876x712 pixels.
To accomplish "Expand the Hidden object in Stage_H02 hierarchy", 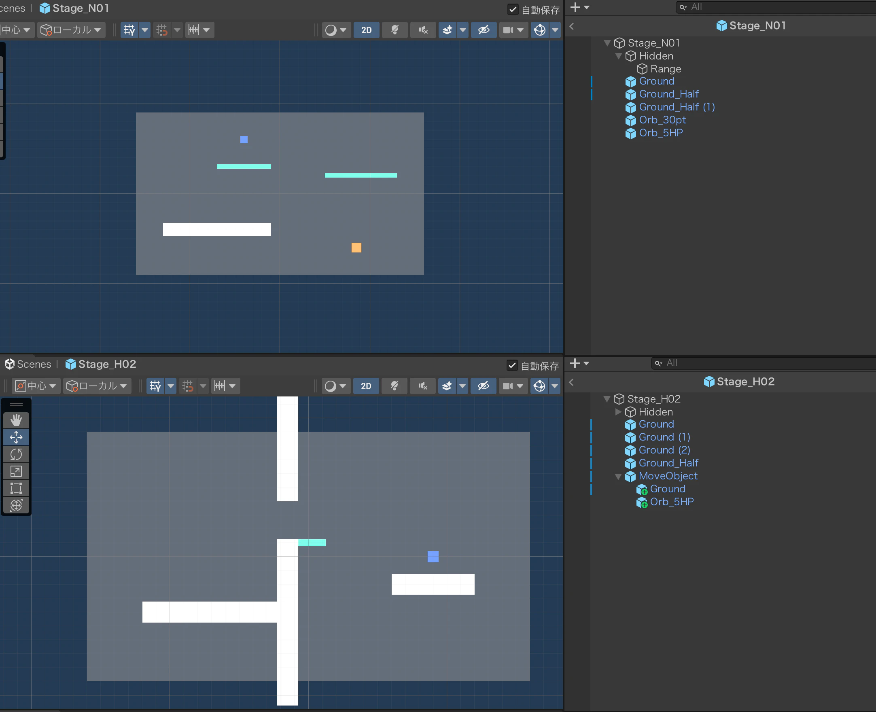I will (618, 412).
